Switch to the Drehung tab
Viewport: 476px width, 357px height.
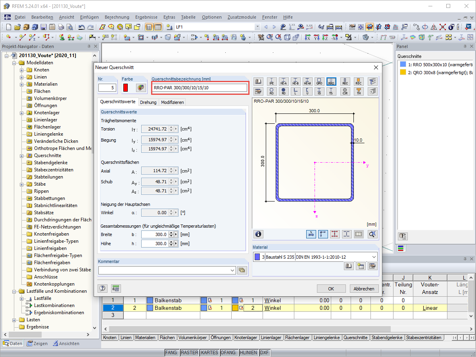point(148,102)
